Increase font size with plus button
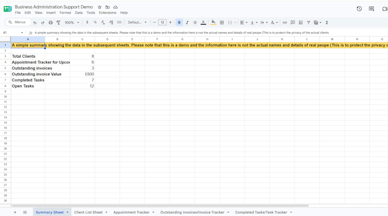Viewport: 388px width, 216px height. click(x=170, y=22)
